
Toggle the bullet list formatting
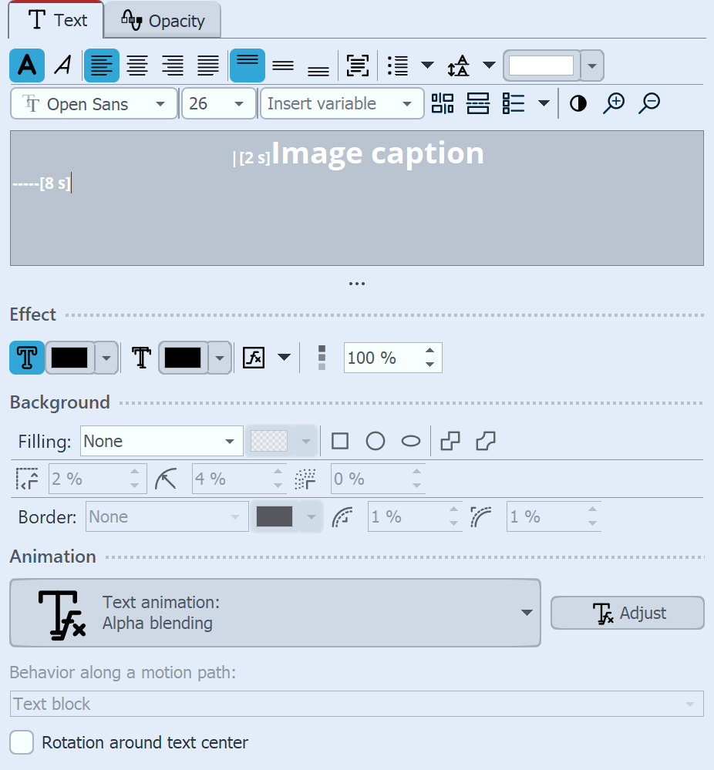point(398,66)
